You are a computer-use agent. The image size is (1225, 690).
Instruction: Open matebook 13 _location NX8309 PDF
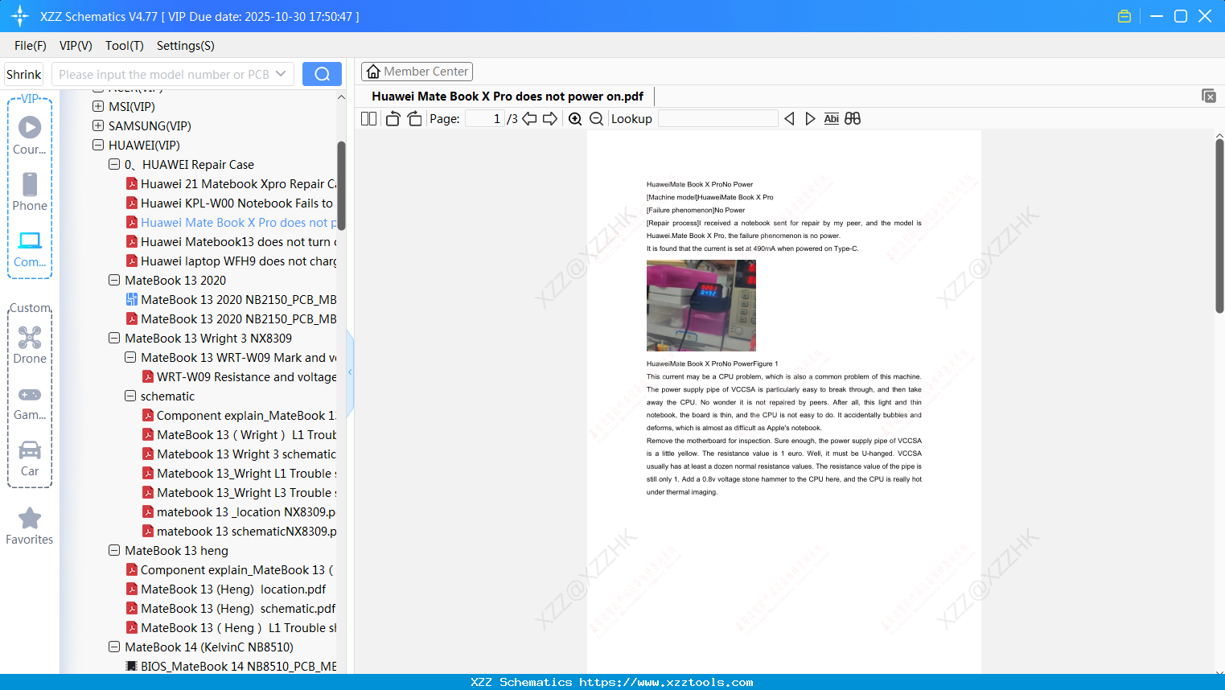(239, 512)
